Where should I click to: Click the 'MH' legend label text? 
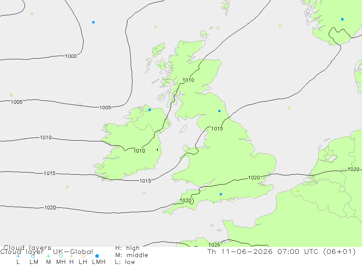pos(61,262)
